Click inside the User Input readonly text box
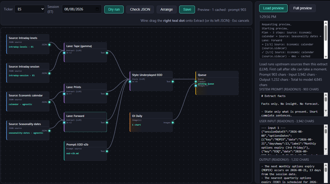330x184 pixels. (292, 140)
